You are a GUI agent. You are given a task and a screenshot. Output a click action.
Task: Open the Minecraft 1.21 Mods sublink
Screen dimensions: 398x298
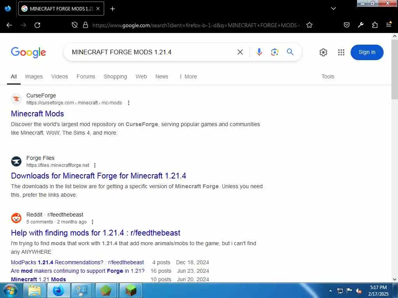point(38,279)
